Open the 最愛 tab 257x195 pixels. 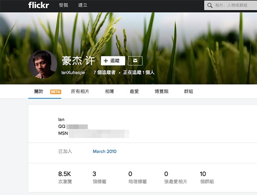(x=134, y=92)
